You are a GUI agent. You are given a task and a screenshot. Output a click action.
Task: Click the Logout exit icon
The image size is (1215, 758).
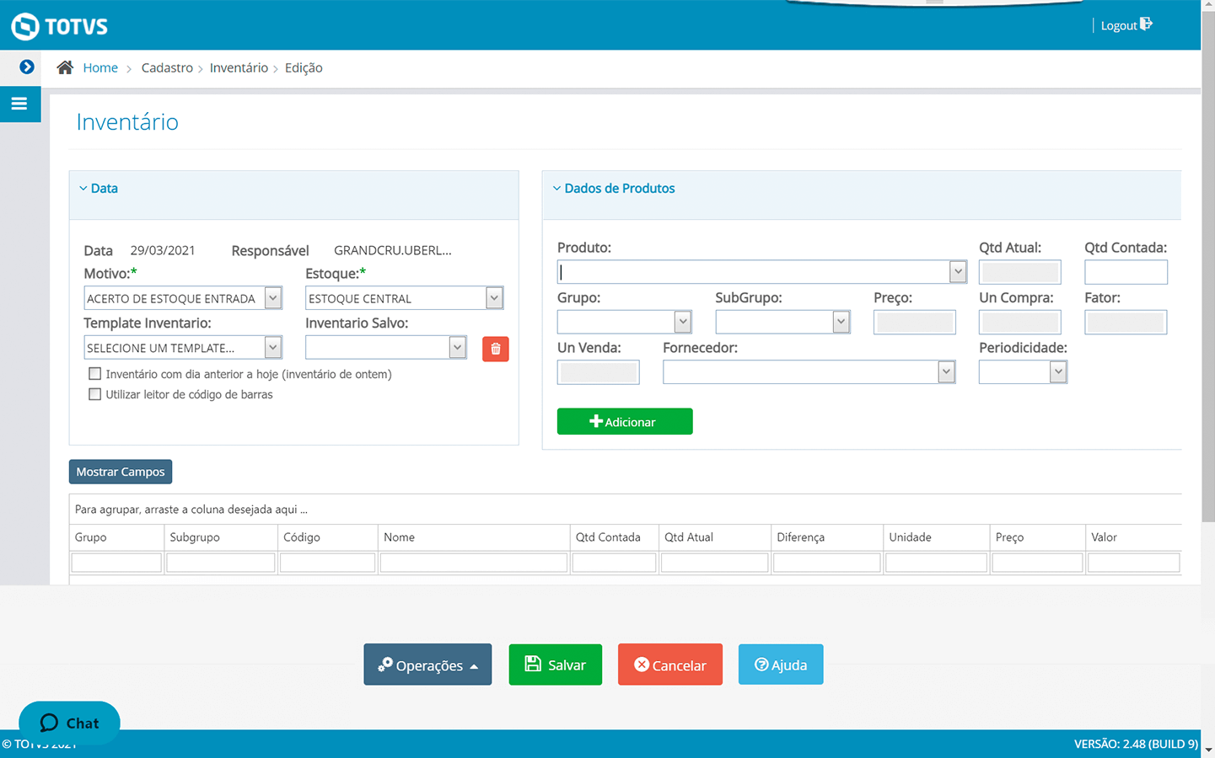coord(1146,24)
